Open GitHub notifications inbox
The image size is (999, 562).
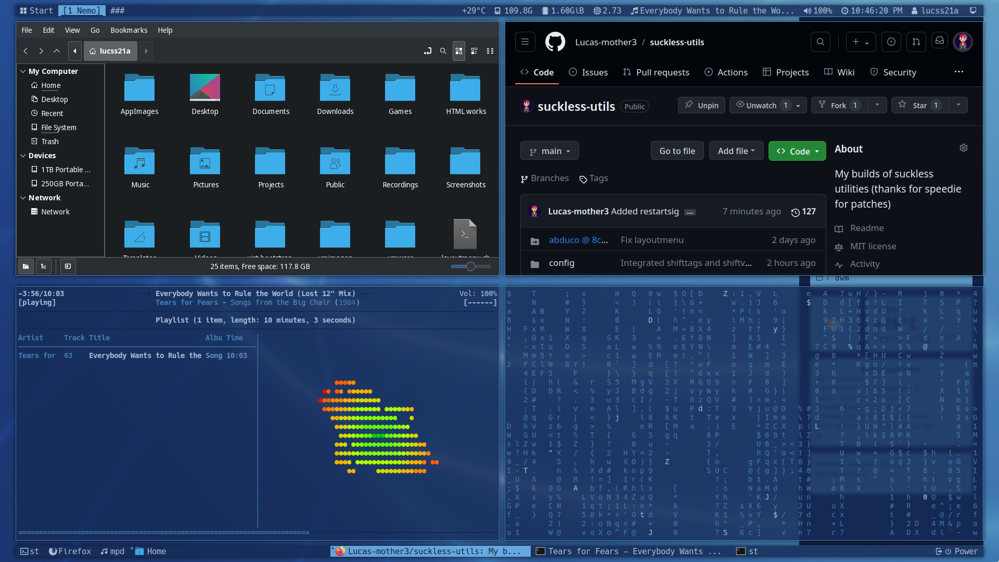(940, 41)
